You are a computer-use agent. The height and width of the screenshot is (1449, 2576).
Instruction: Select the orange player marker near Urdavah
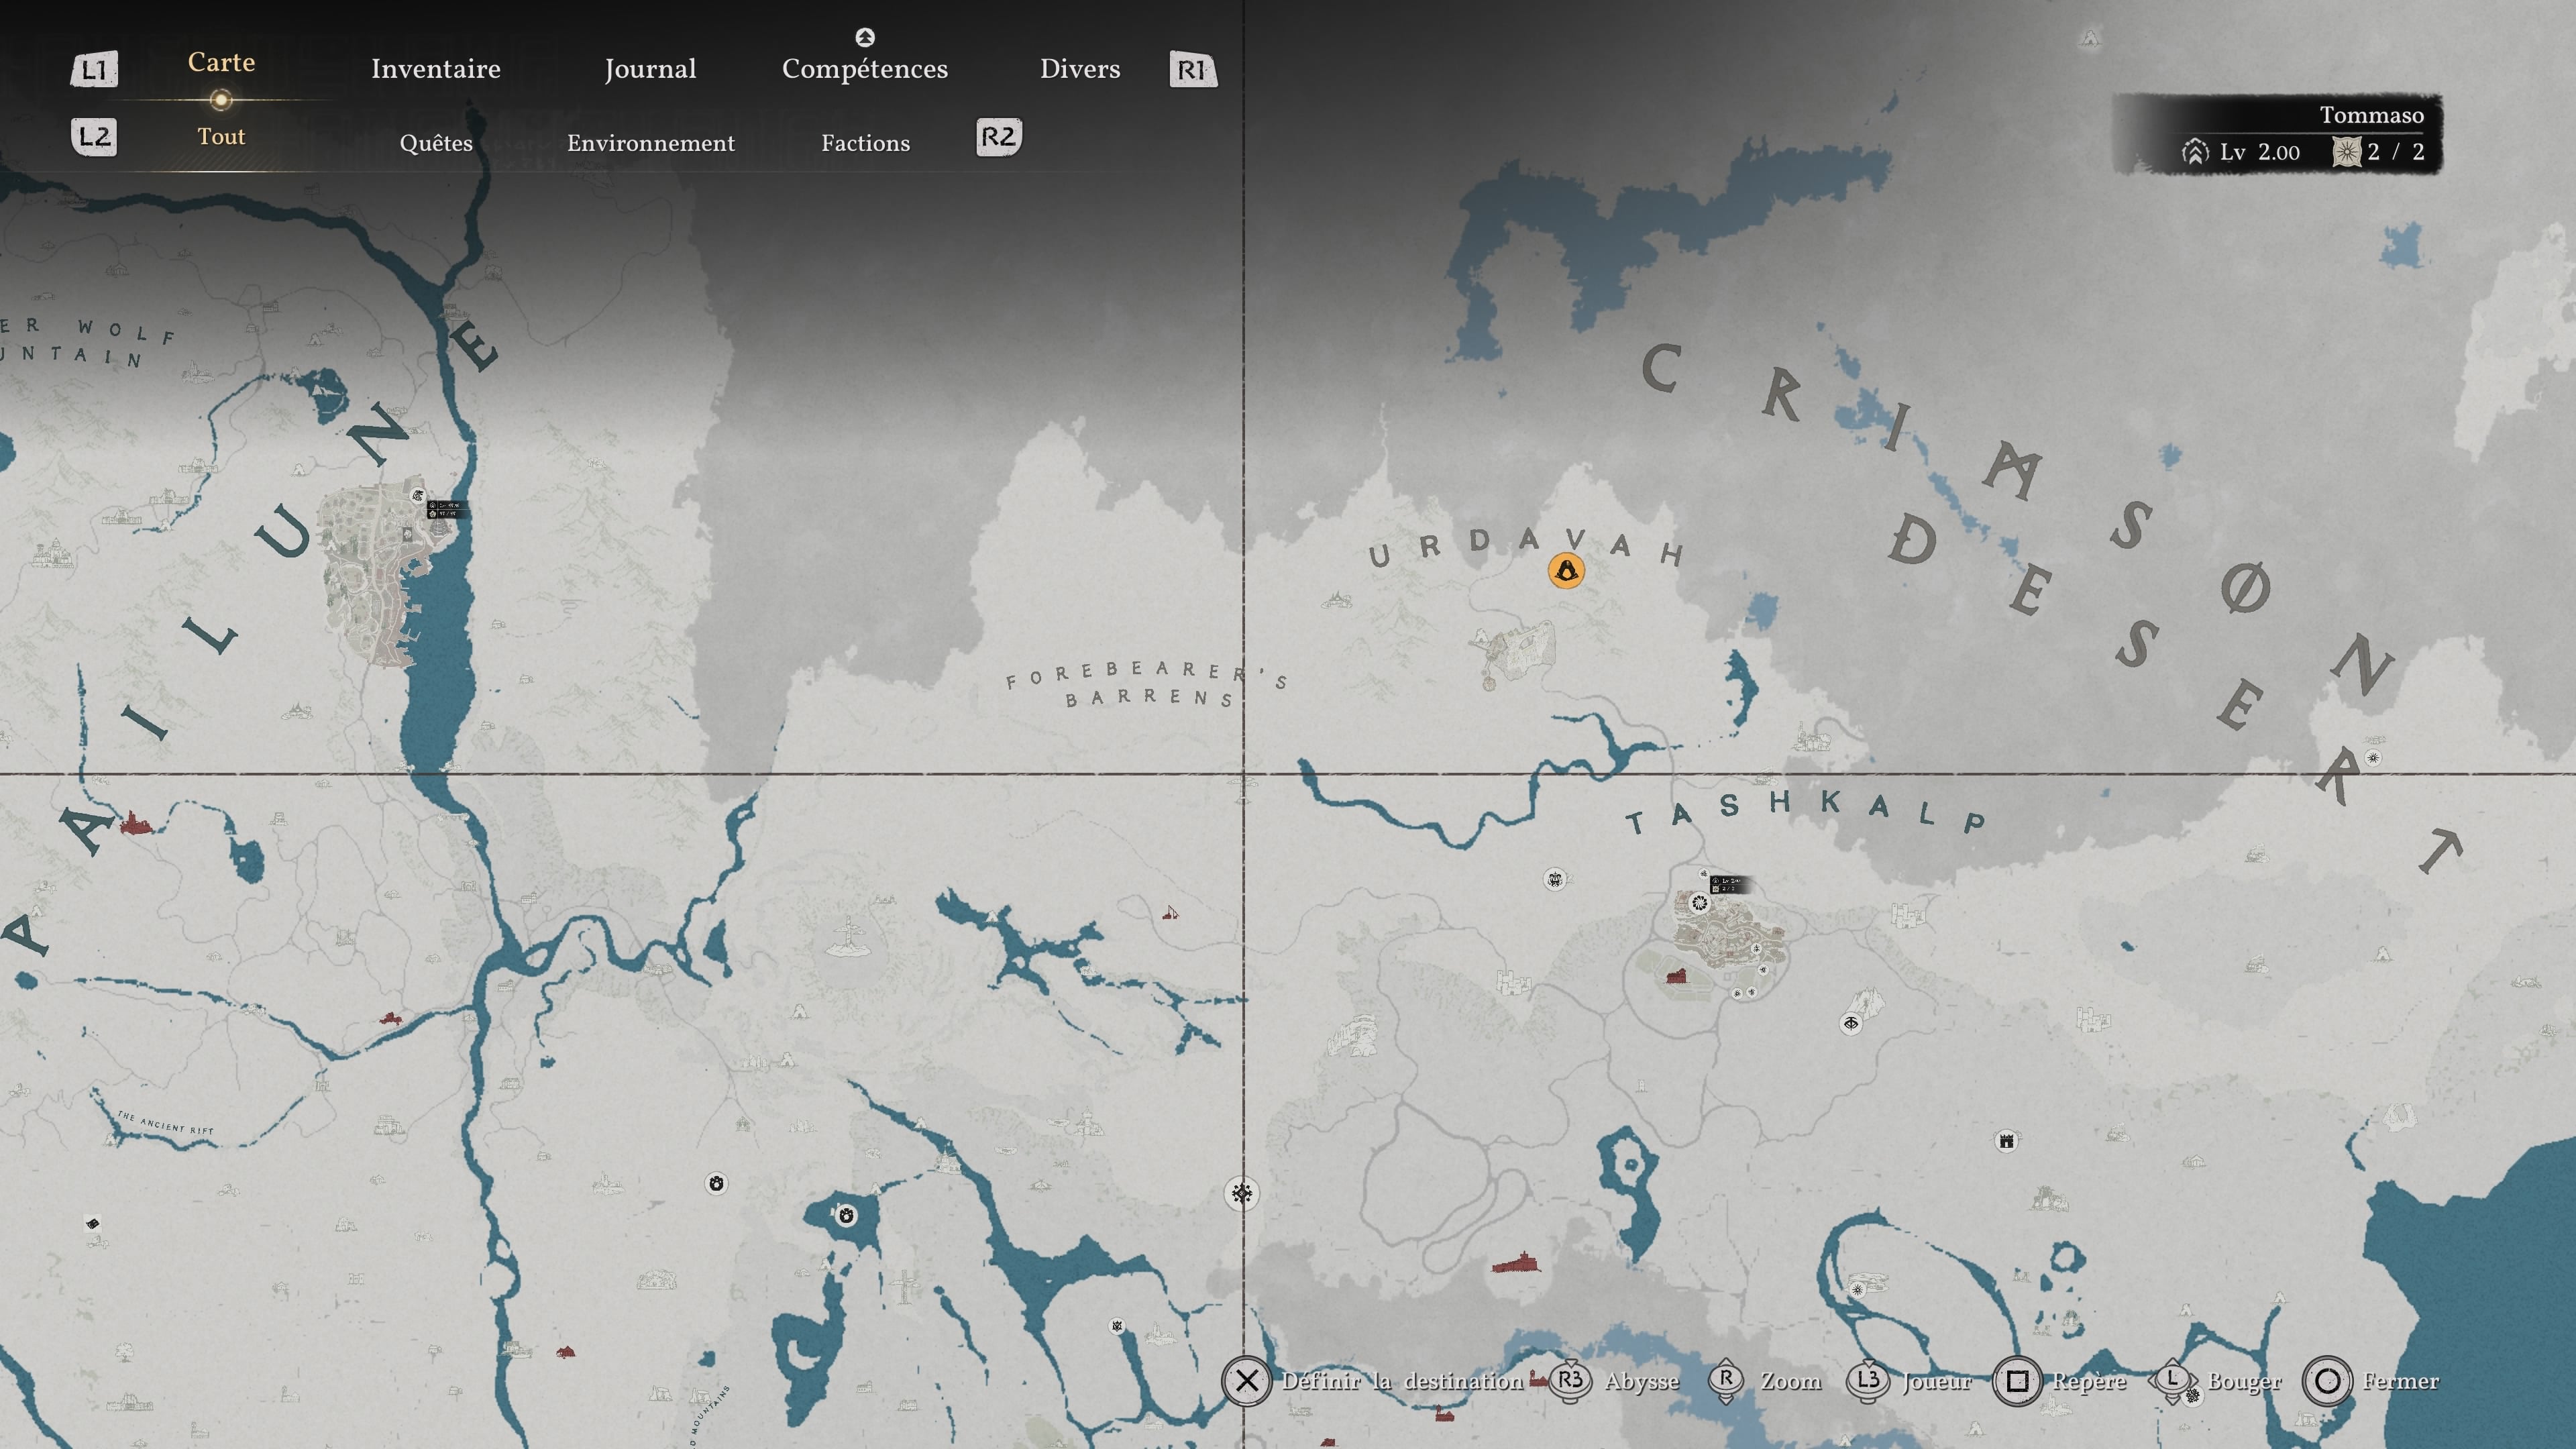click(1566, 570)
